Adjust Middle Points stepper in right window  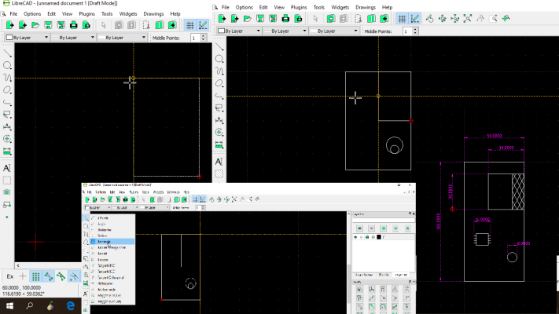415,31
